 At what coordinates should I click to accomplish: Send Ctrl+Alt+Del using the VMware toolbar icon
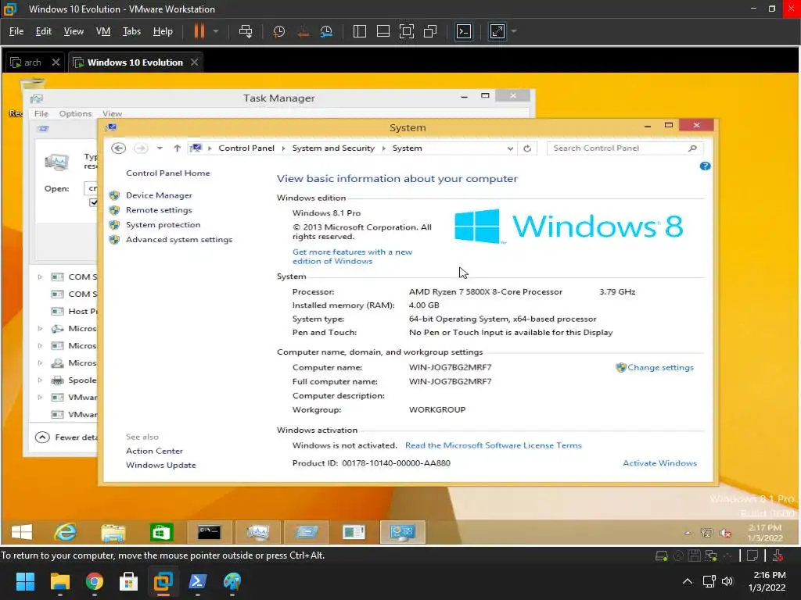(x=246, y=31)
